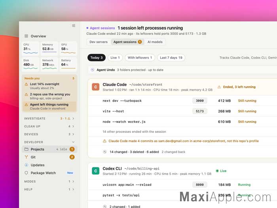Screen dimensions: 277x208
Task: Click the Claude Code commits warning message
Action: [x=184, y=141]
